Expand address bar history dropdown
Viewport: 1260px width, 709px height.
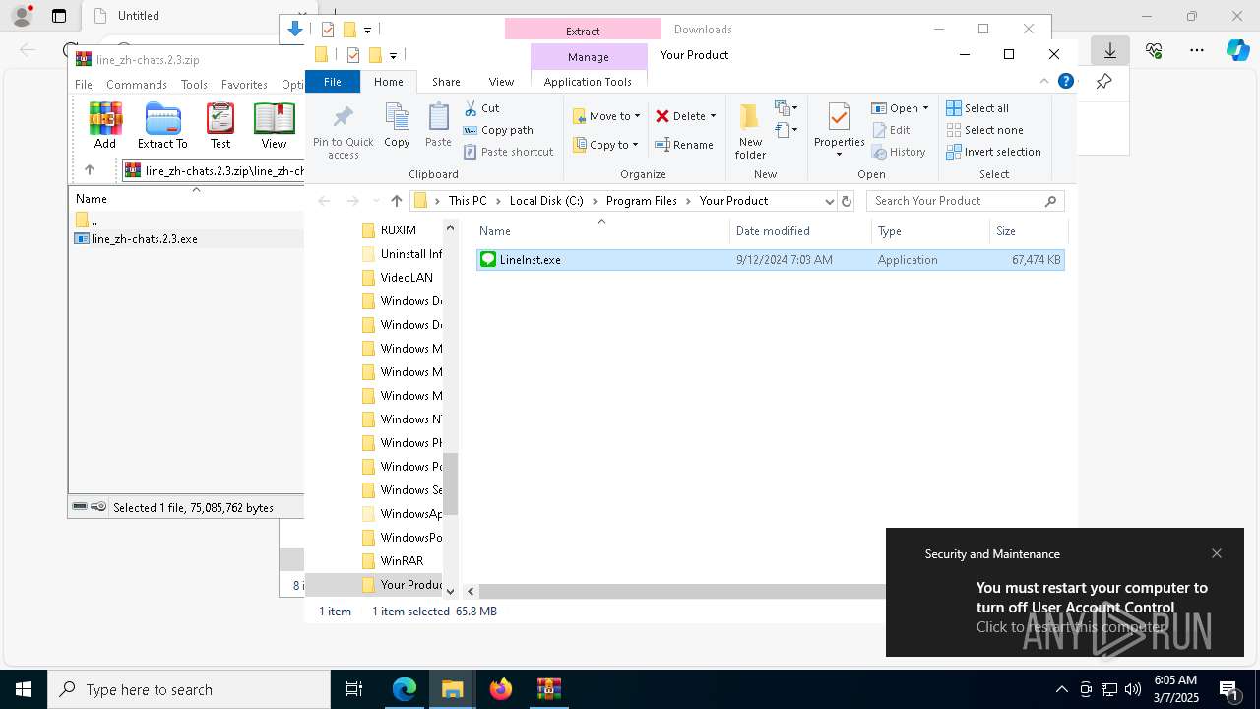pos(829,201)
